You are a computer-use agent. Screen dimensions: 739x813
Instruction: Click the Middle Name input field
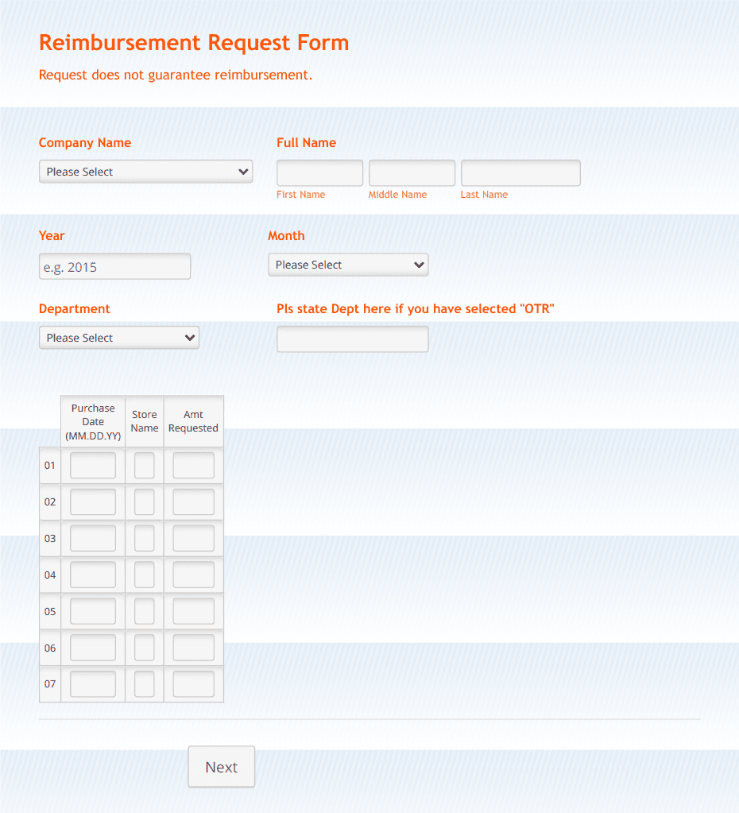[412, 173]
